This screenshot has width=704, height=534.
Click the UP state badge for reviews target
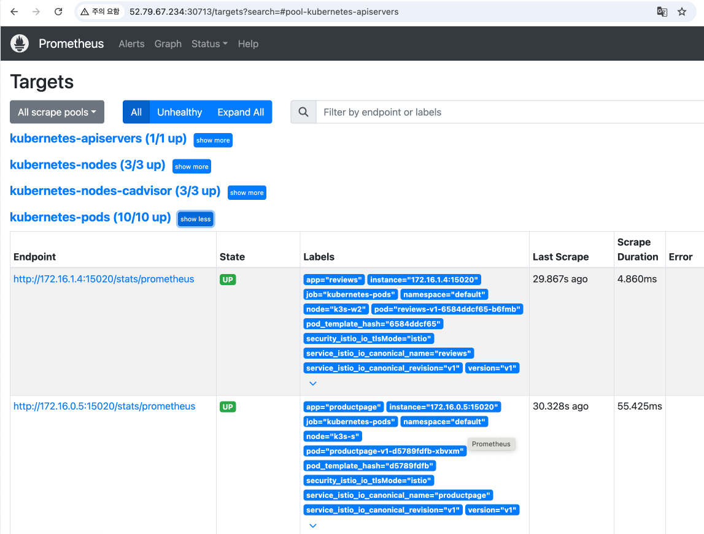click(228, 280)
